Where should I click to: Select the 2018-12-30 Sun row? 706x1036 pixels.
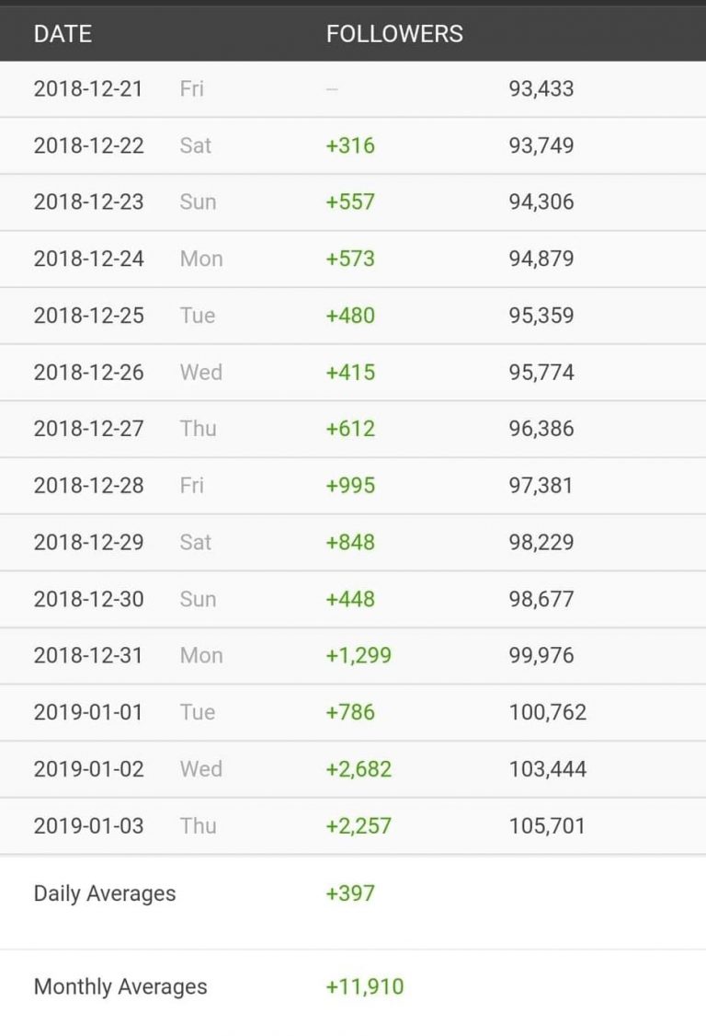353,599
